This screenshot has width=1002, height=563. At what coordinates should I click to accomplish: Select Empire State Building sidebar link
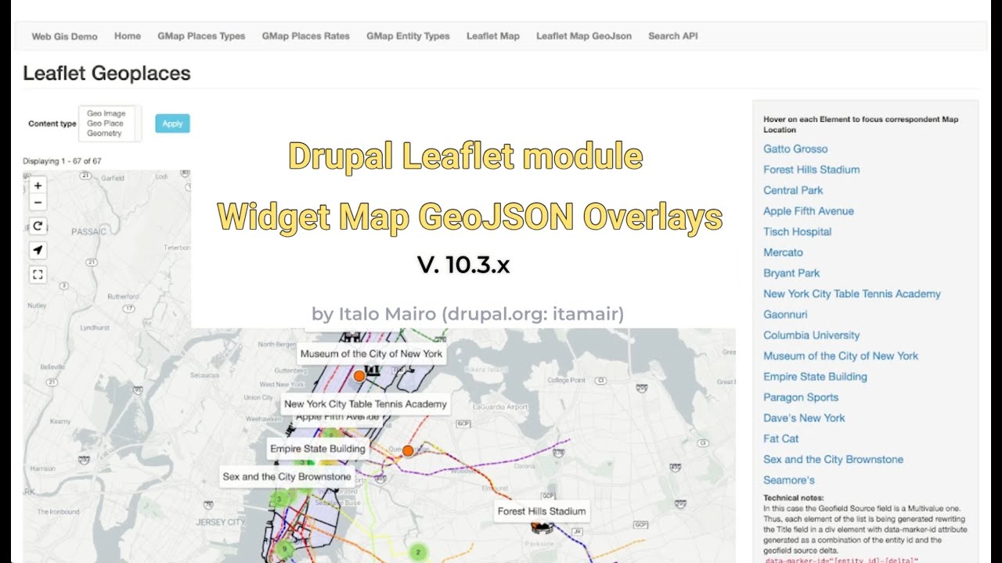click(816, 377)
